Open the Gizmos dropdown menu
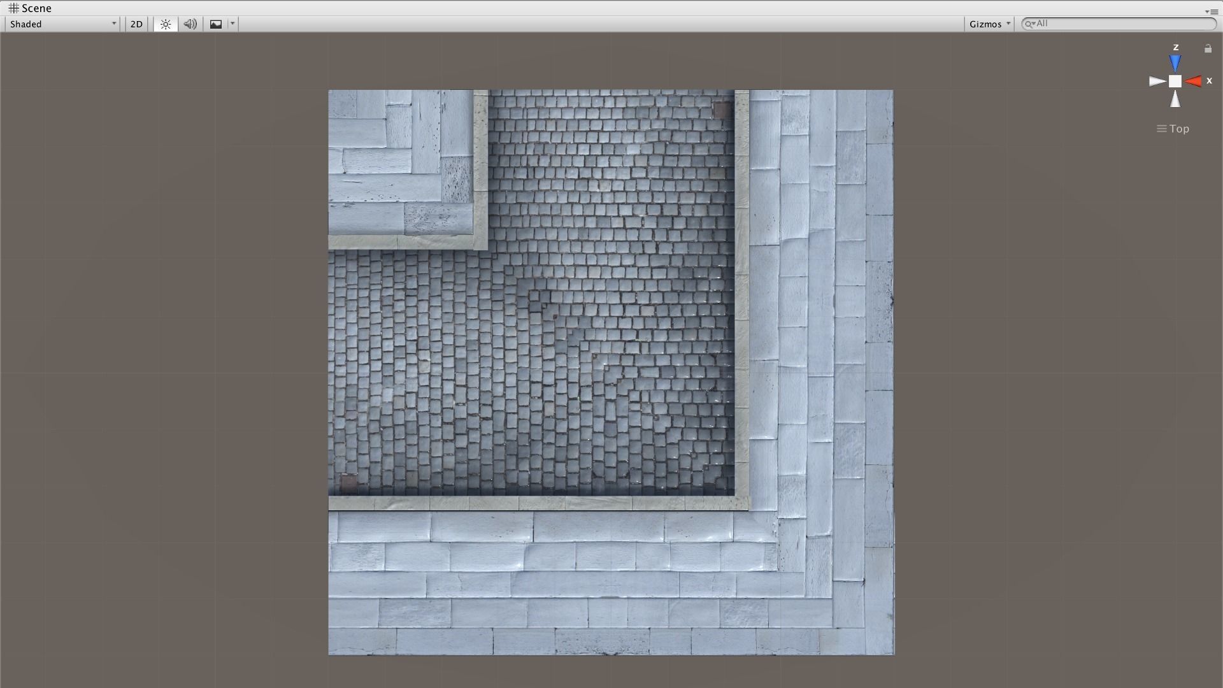 pos(989,24)
